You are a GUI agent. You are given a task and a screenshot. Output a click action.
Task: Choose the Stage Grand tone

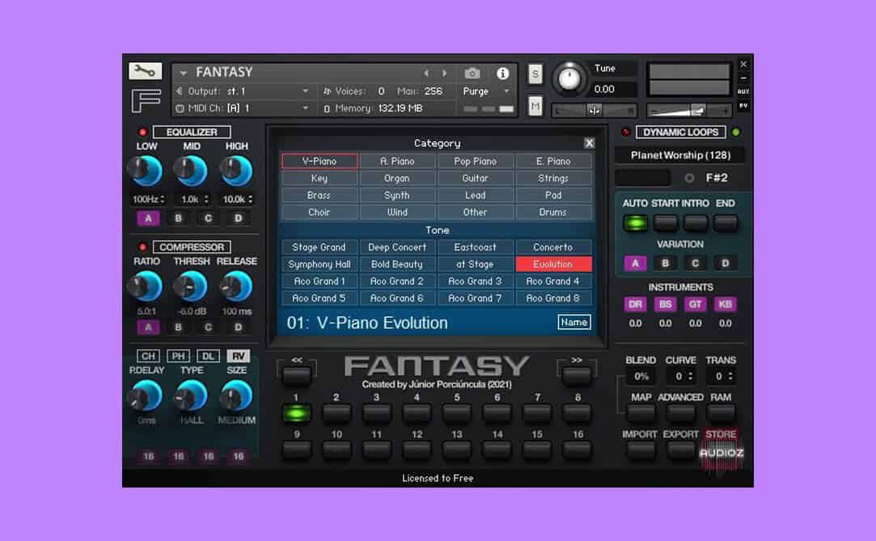(x=320, y=247)
